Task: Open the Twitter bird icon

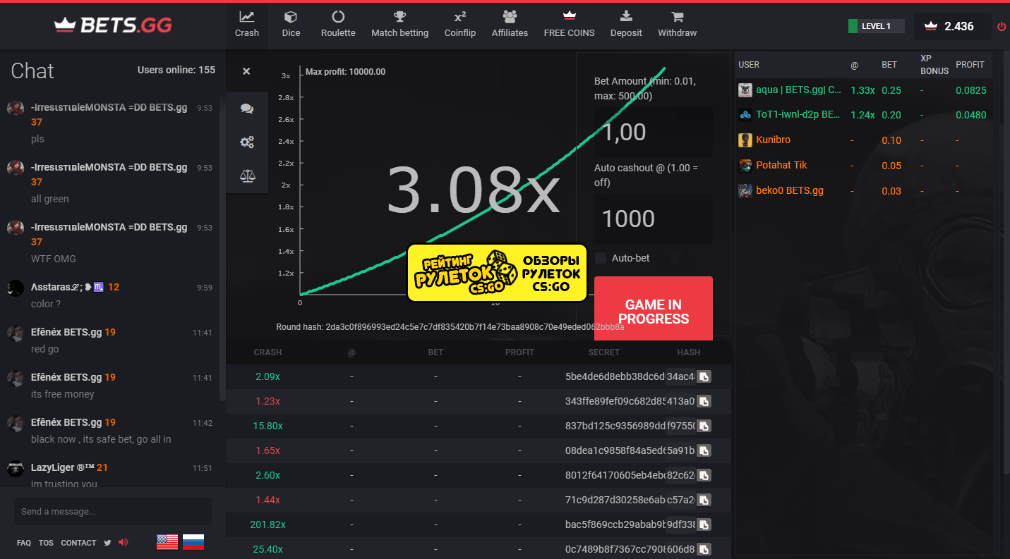Action: pyautogui.click(x=107, y=543)
